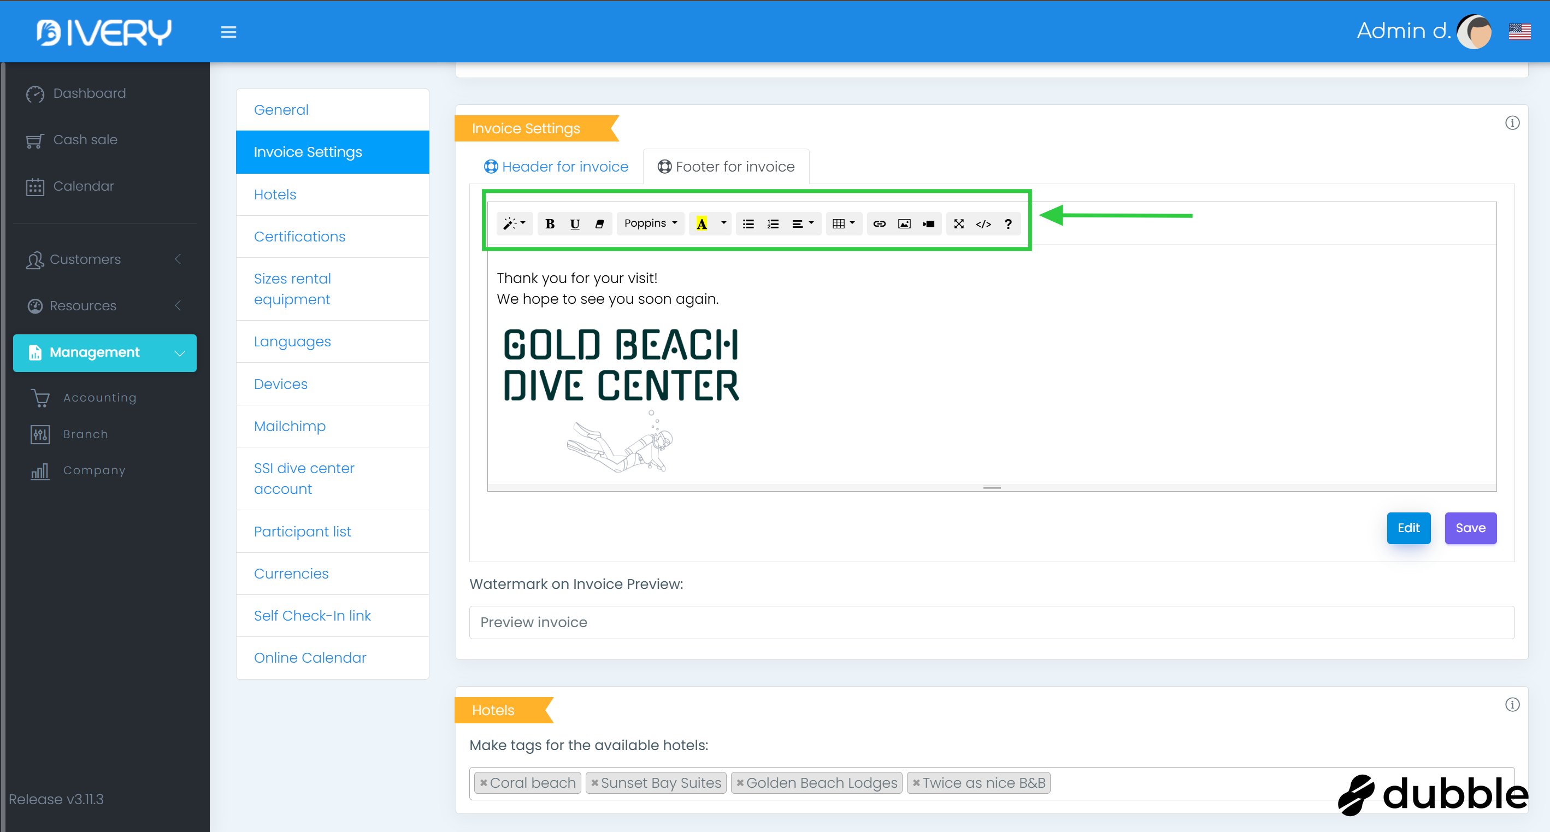Click the hamburger menu icon
The image size is (1550, 832).
pos(228,32)
